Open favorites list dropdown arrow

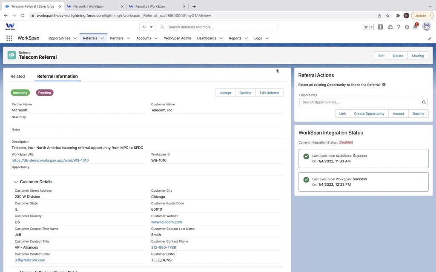coord(371,27)
